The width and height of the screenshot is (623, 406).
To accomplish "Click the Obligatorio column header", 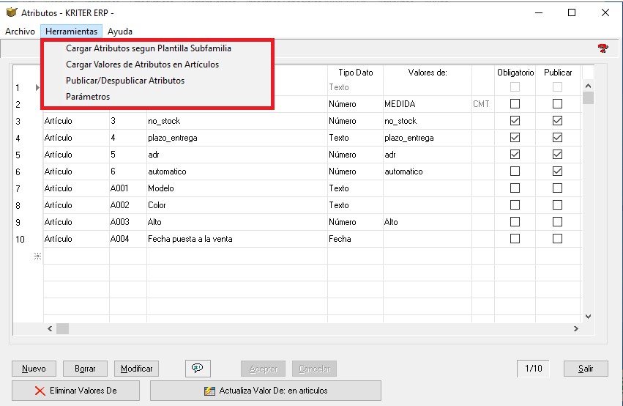I will 515,73.
